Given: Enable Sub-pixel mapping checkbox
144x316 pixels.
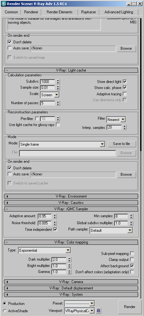Looking at the screenshot, I should click(x=132, y=254).
